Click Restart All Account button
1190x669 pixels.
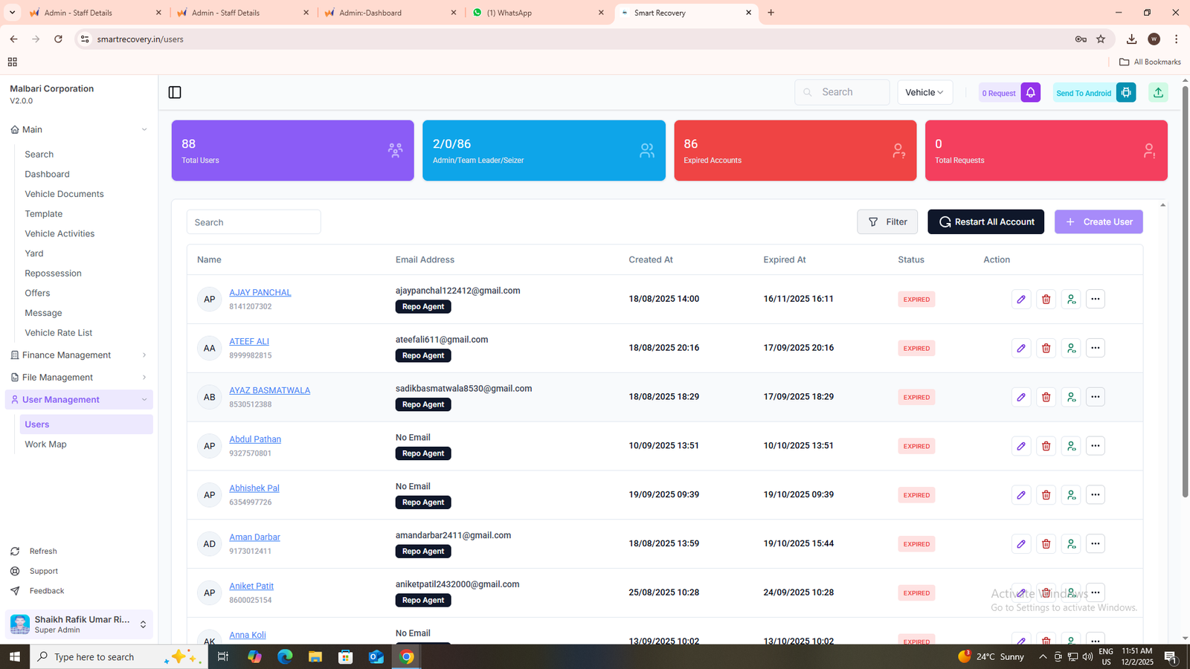pos(985,222)
